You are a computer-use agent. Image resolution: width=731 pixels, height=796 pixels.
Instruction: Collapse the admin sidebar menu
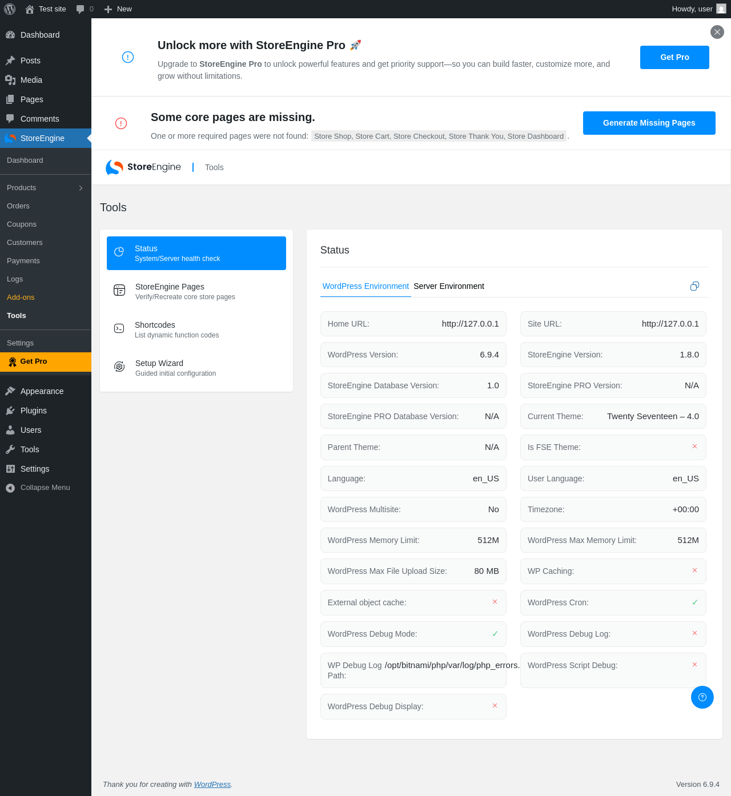pyautogui.click(x=38, y=488)
